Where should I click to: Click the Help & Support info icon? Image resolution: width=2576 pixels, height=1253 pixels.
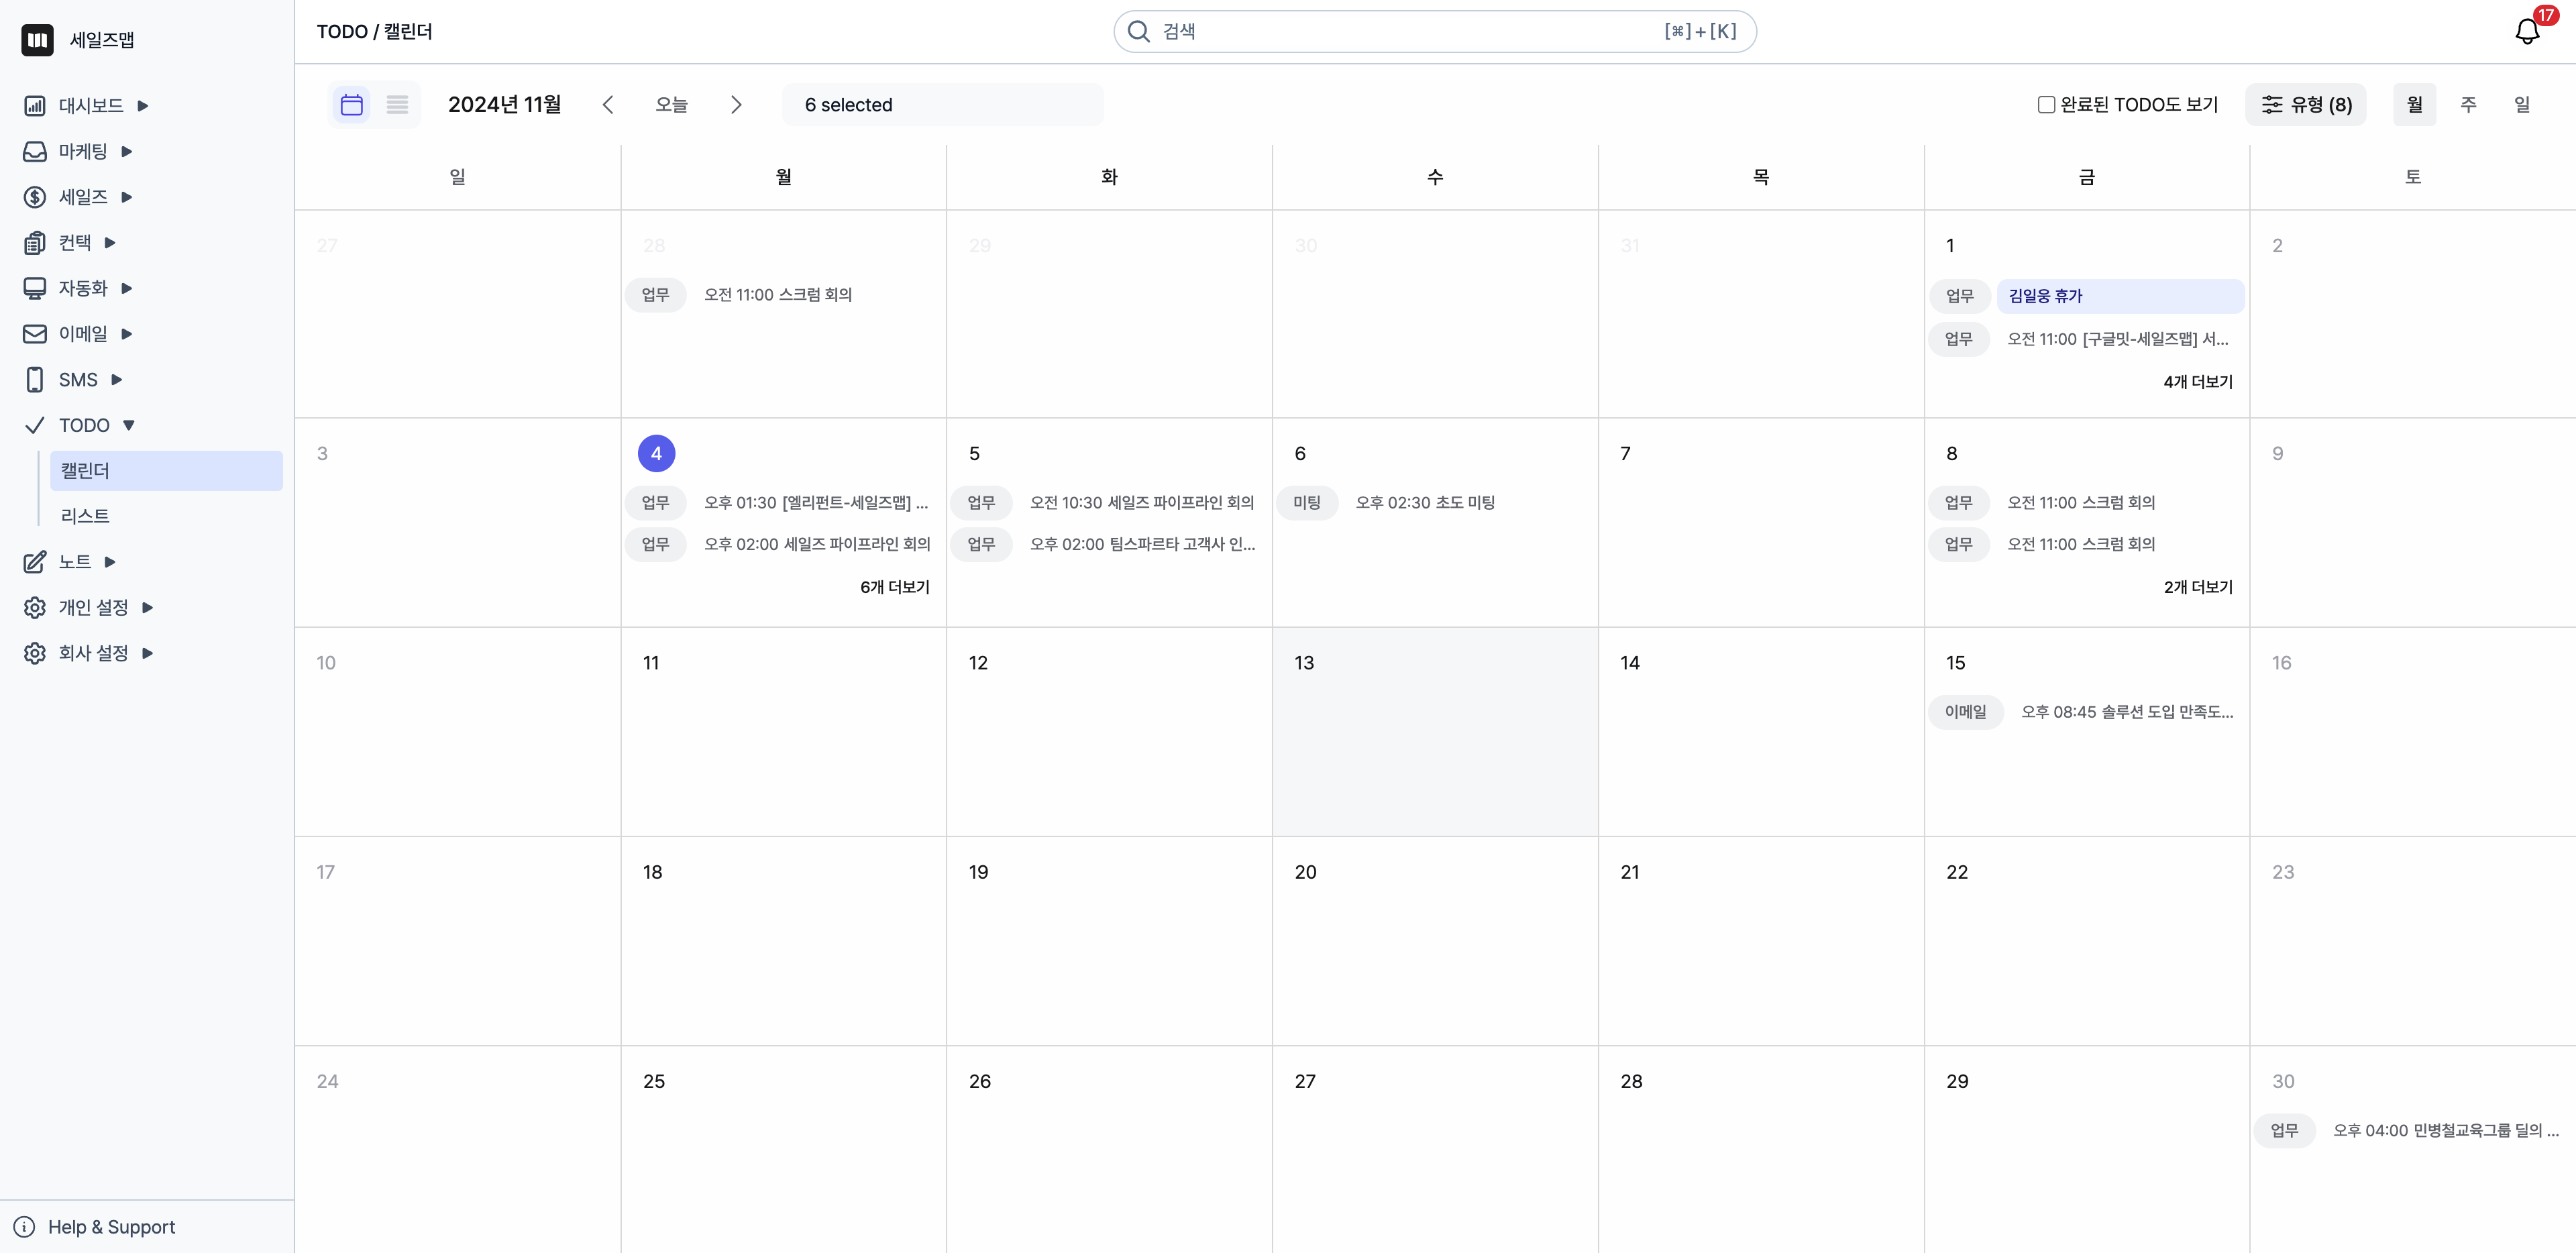point(25,1227)
